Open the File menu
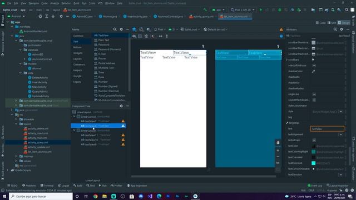Image resolution: width=356 pixels, height=200 pixels. point(9,3)
